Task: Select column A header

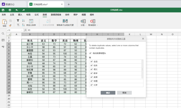Action: [x=16, y=34]
